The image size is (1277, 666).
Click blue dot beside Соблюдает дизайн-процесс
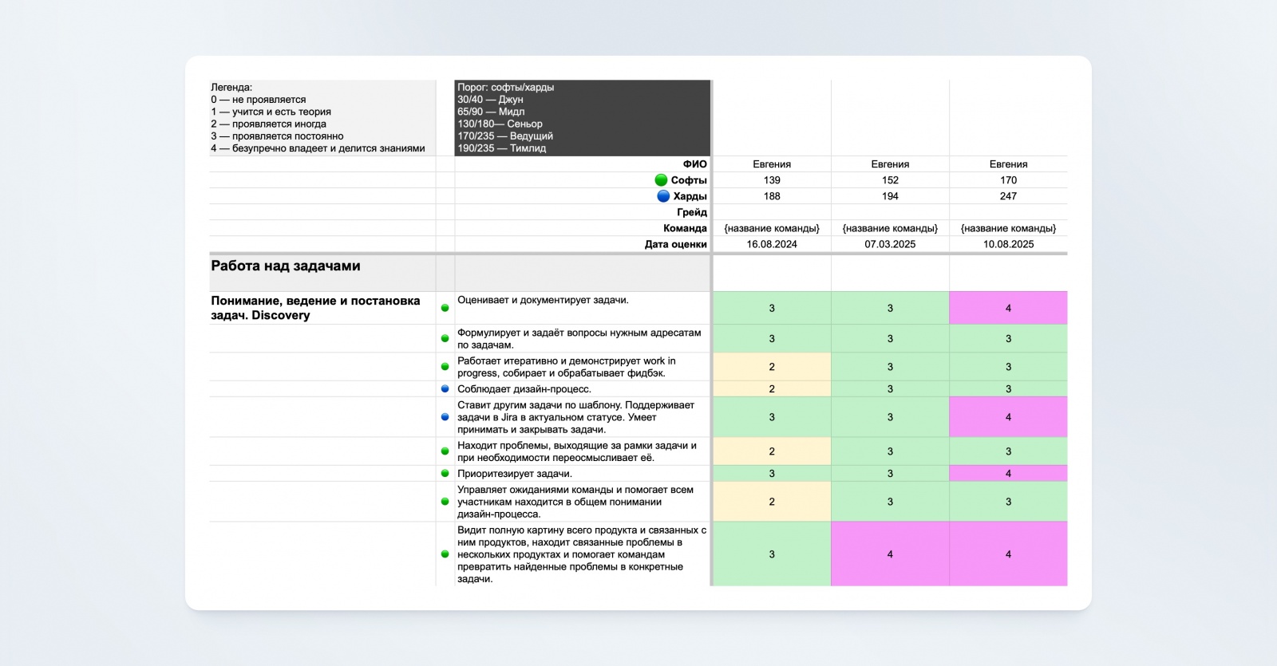click(x=445, y=389)
